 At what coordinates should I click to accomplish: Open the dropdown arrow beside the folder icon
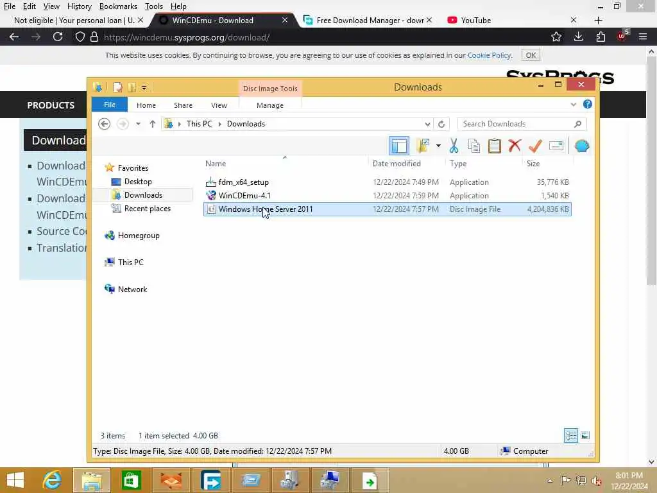point(438,146)
